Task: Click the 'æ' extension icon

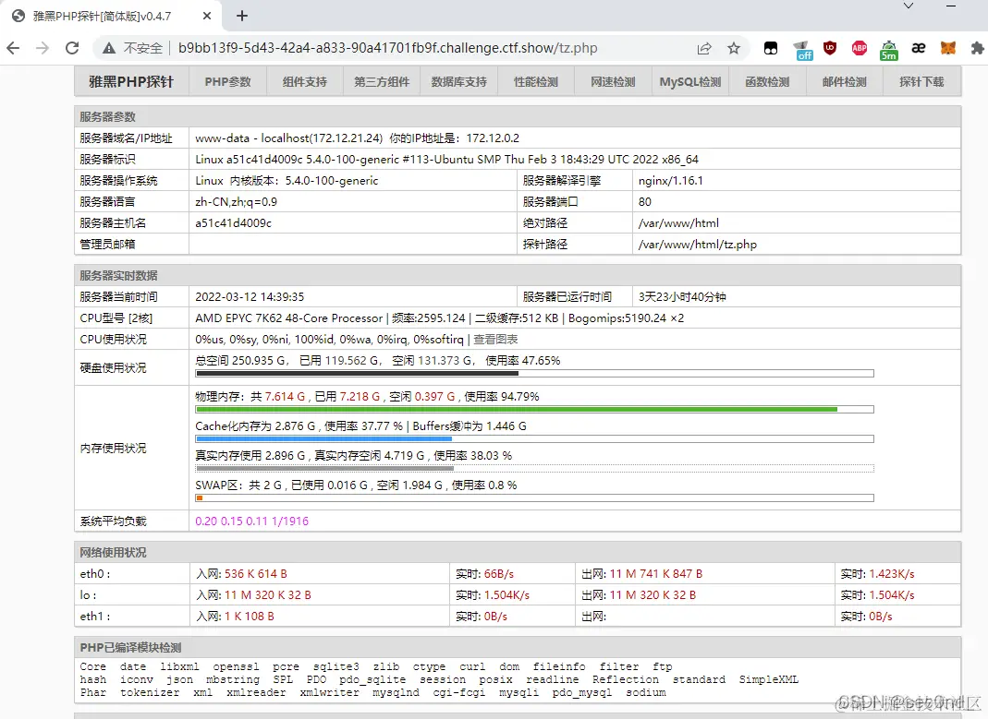Action: 918,48
